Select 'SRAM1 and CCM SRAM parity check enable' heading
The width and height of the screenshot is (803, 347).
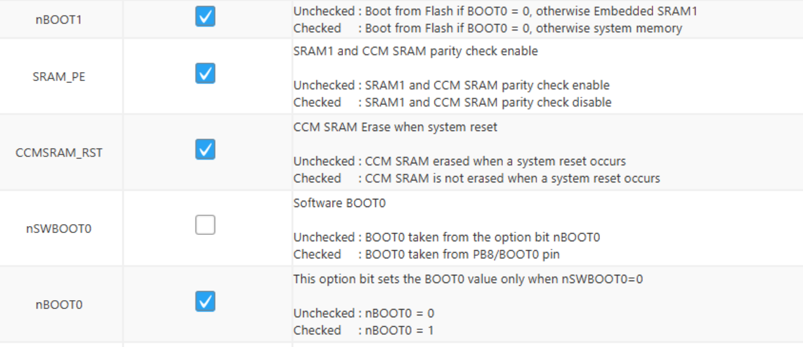[415, 51]
